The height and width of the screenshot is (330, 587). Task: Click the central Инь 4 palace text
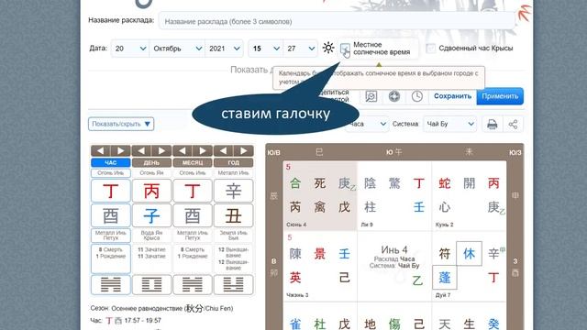394,249
